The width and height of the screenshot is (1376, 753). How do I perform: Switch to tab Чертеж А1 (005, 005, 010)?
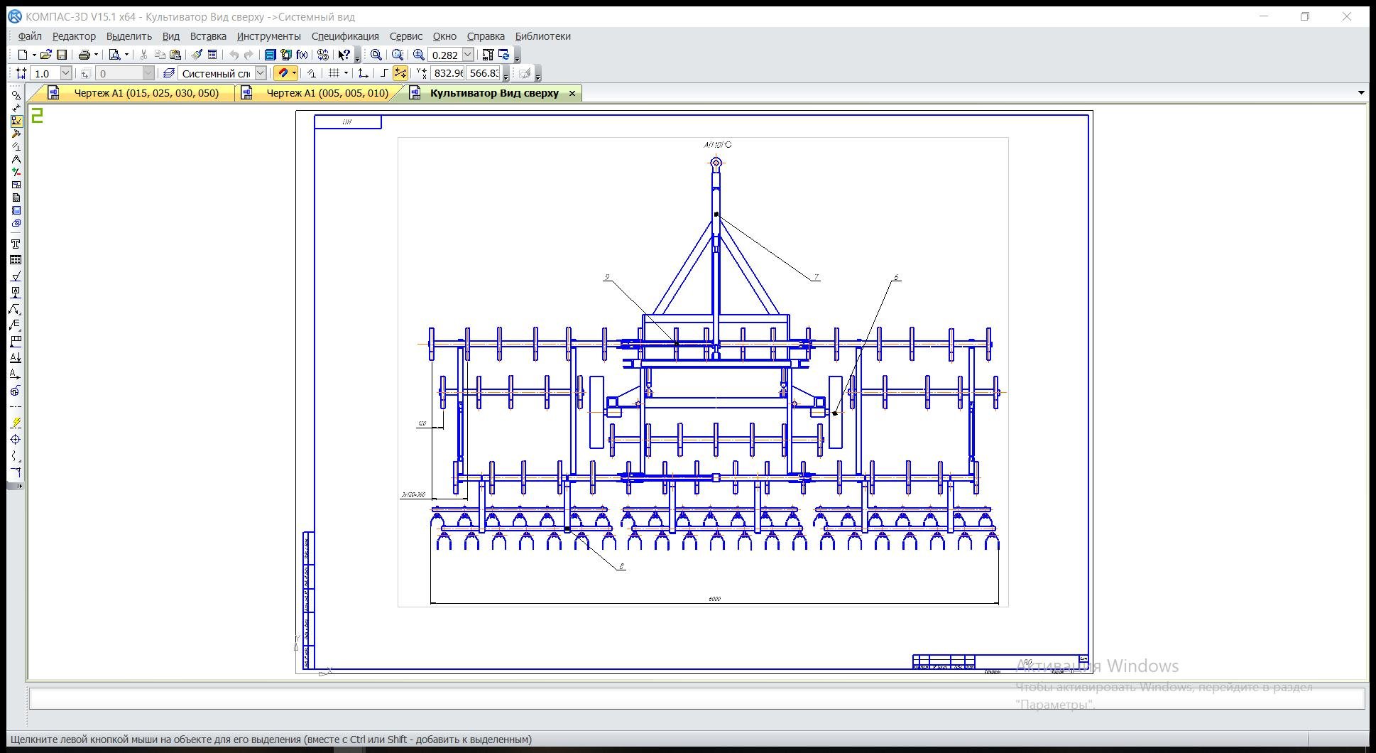[x=327, y=93]
